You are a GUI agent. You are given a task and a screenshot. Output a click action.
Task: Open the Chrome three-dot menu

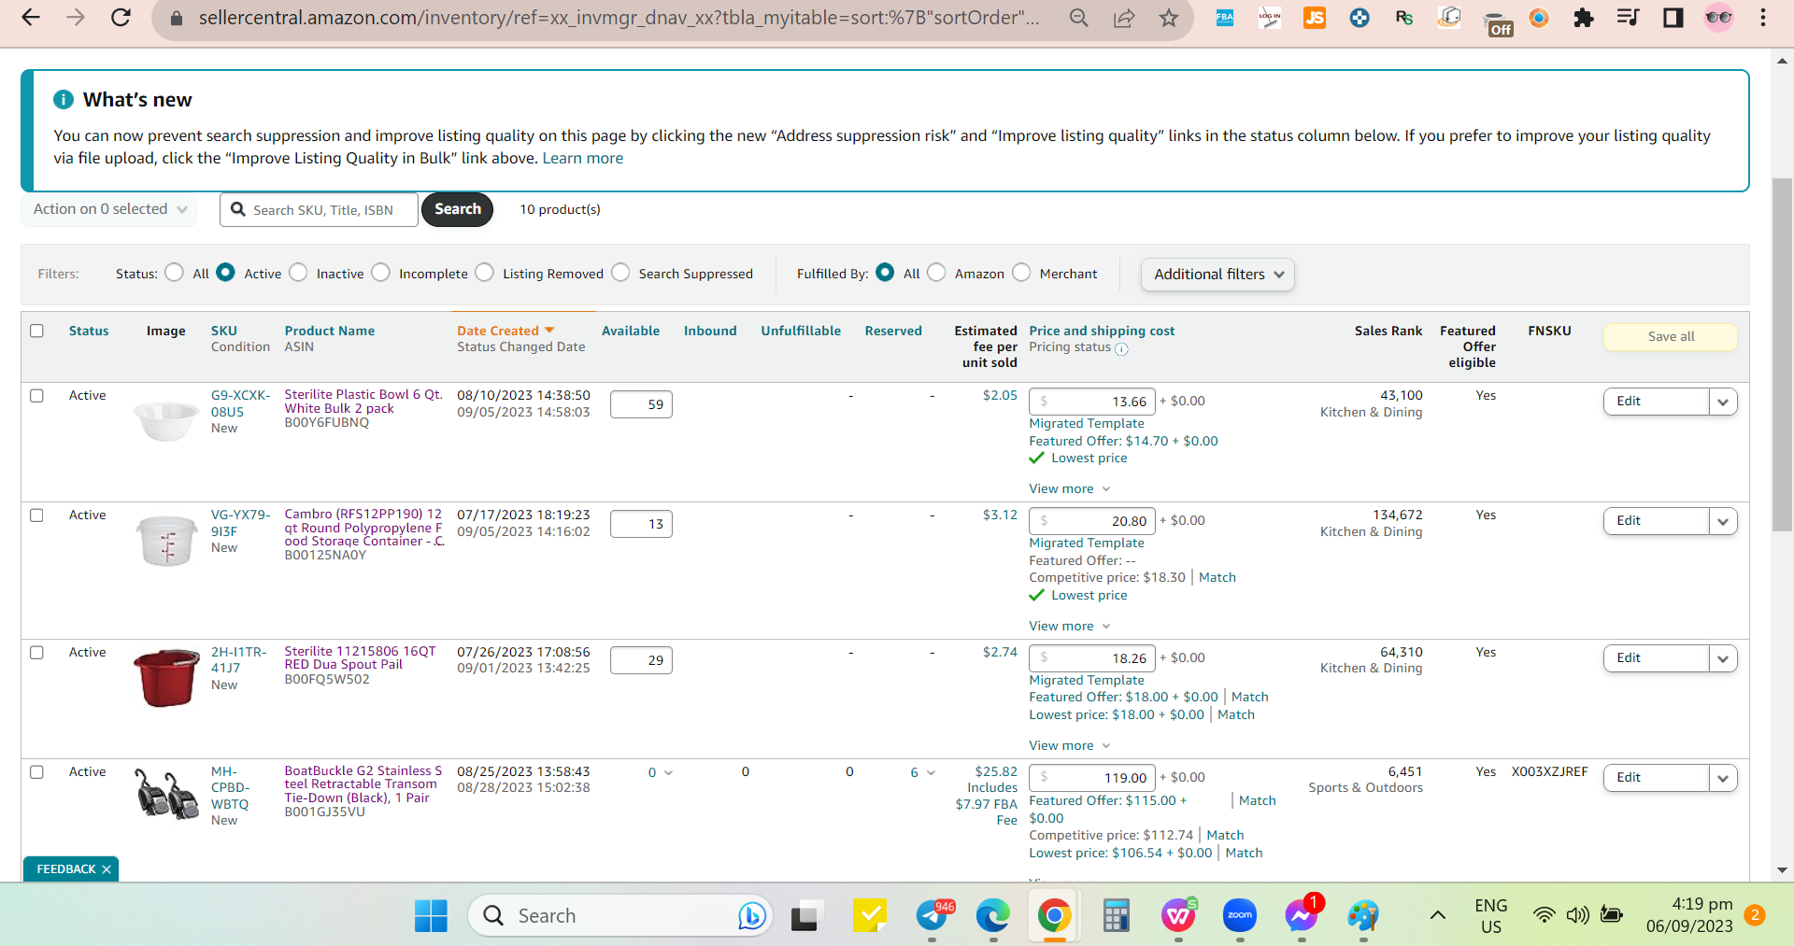(x=1763, y=18)
